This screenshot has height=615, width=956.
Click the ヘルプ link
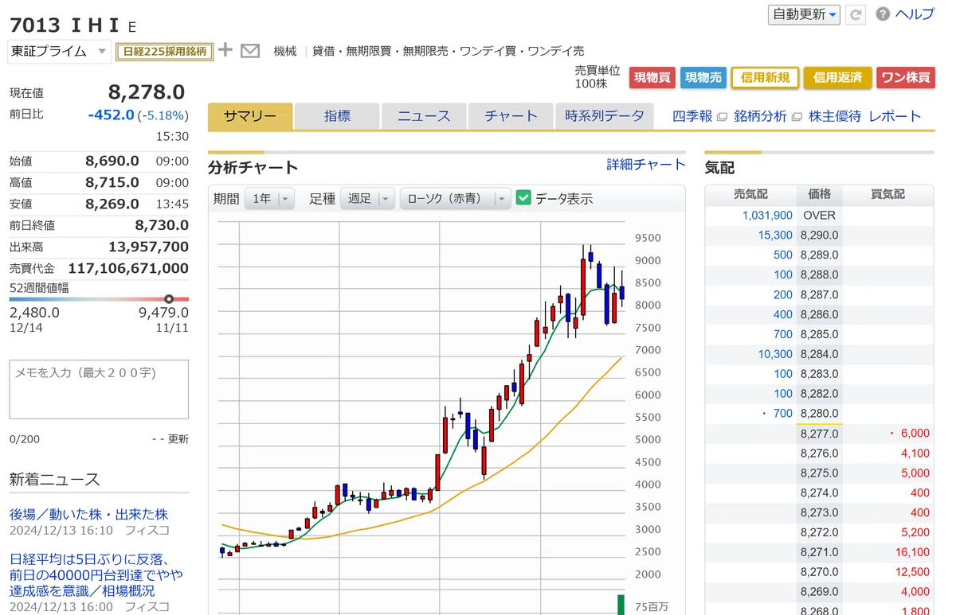tap(915, 14)
